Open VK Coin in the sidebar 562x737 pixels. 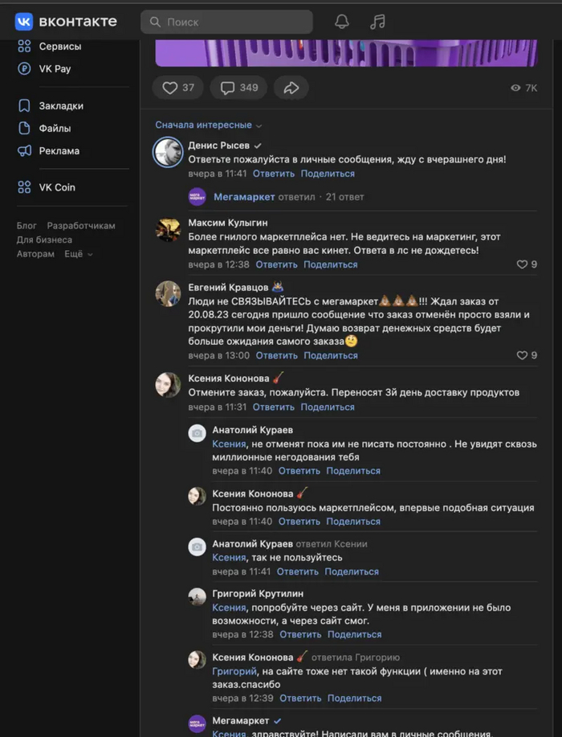56,187
